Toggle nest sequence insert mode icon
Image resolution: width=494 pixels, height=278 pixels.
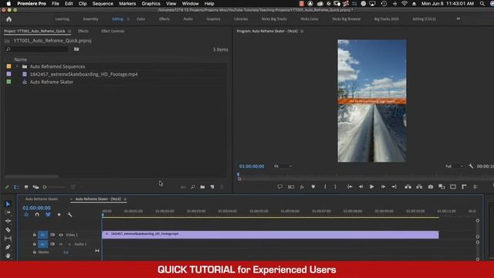pyautogui.click(x=26, y=215)
